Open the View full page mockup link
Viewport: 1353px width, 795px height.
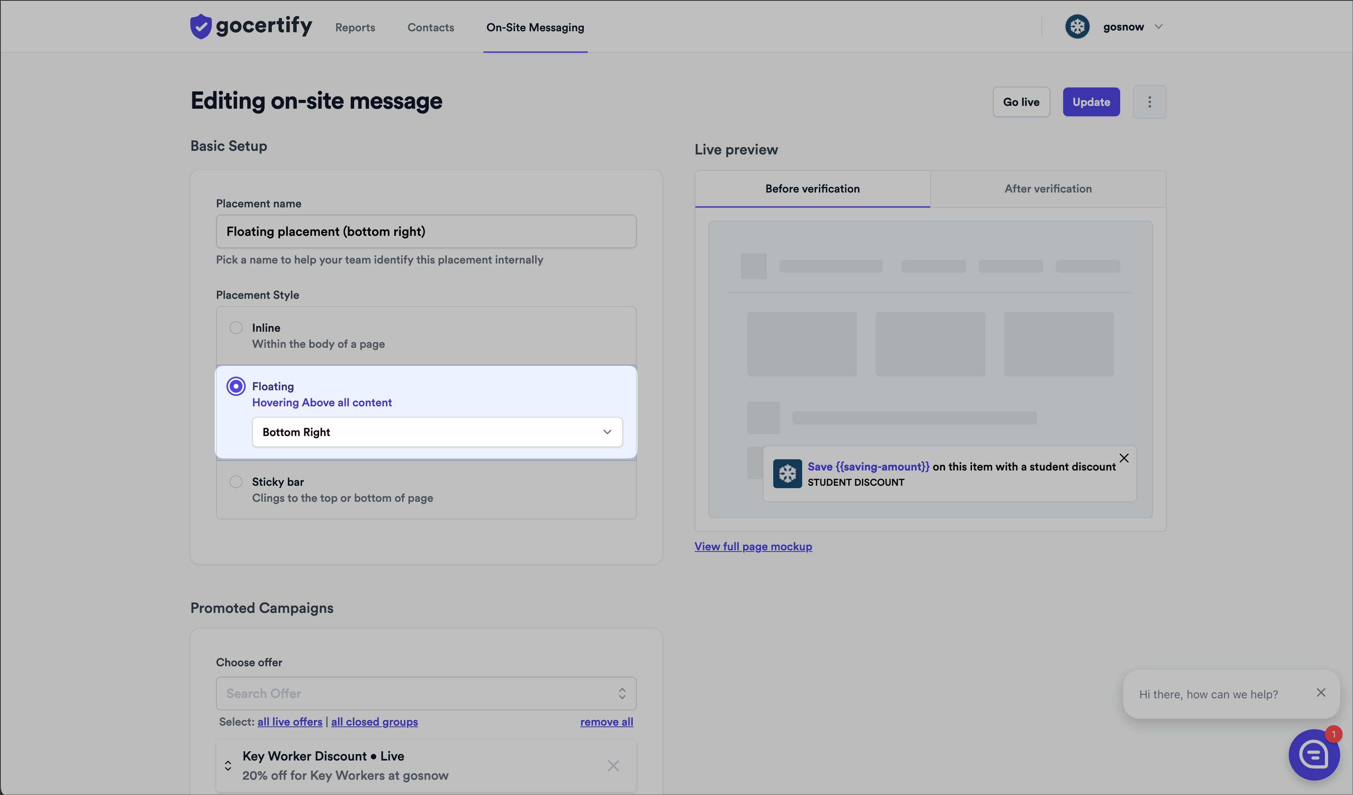pyautogui.click(x=753, y=546)
